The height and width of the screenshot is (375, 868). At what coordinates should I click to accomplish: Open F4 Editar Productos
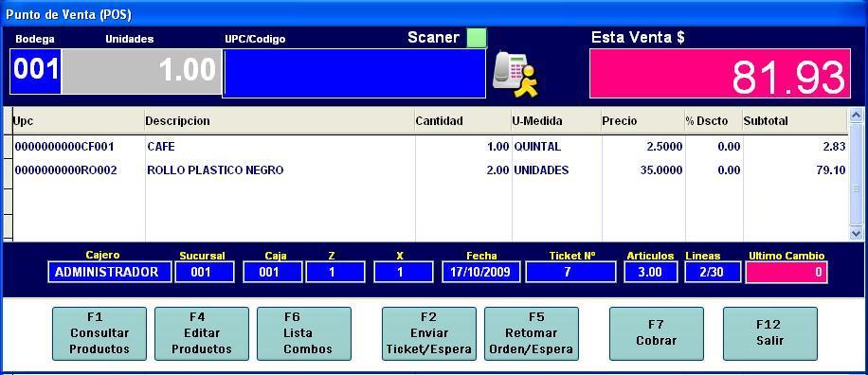click(202, 333)
